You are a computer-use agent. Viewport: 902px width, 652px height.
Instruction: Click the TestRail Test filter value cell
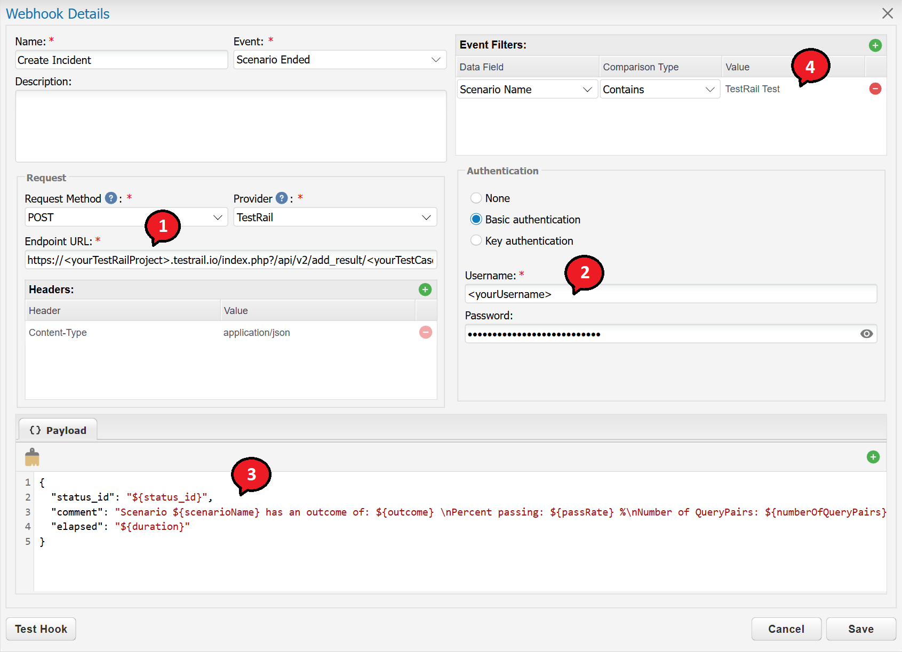793,89
